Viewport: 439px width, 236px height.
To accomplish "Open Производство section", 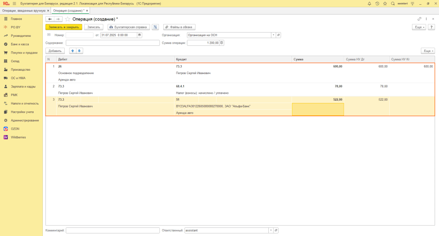I will coord(21,70).
